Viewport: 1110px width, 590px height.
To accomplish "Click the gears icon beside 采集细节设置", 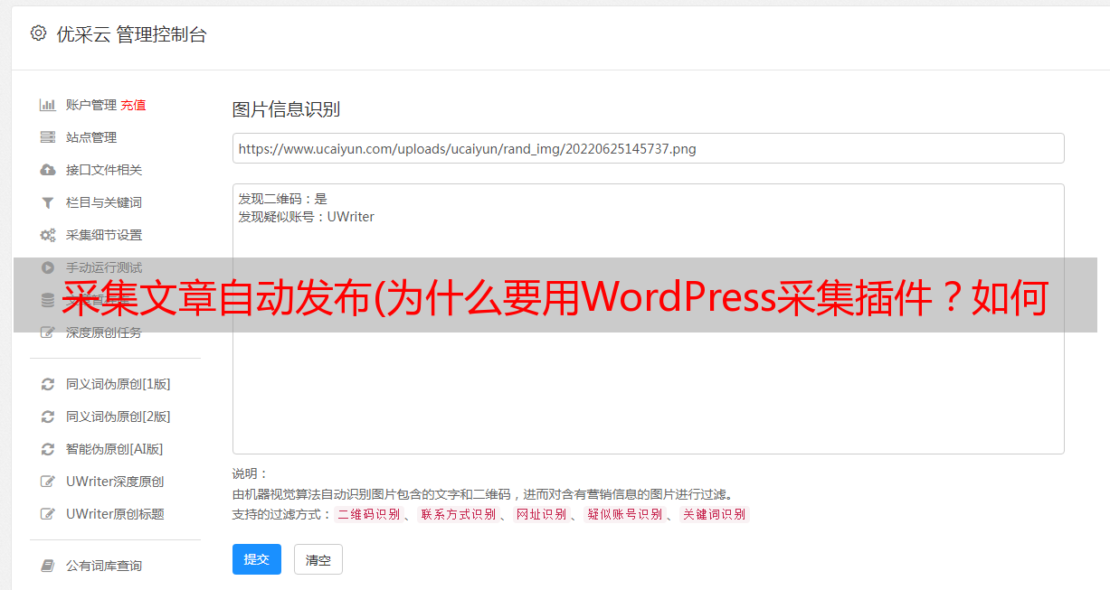I will pyautogui.click(x=48, y=235).
